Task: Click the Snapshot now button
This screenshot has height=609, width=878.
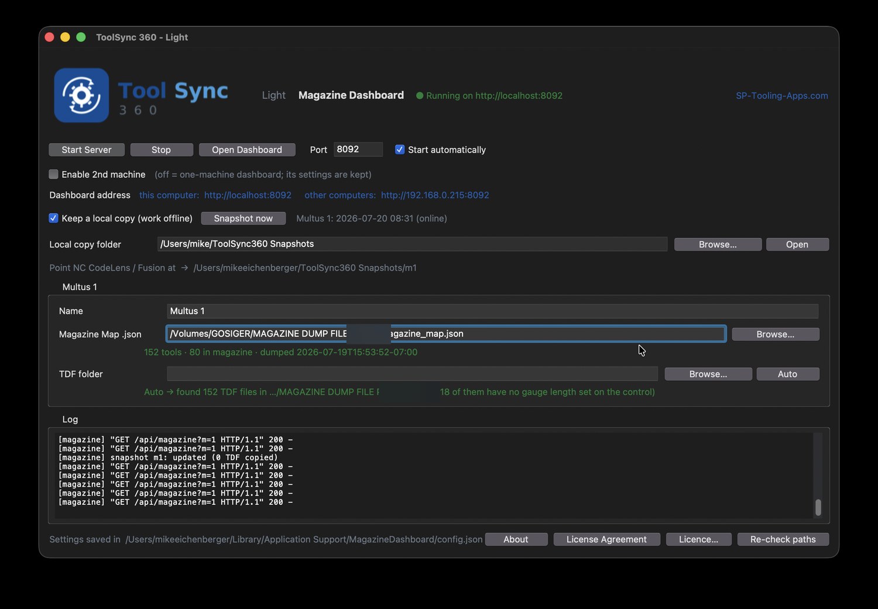Action: coord(243,218)
